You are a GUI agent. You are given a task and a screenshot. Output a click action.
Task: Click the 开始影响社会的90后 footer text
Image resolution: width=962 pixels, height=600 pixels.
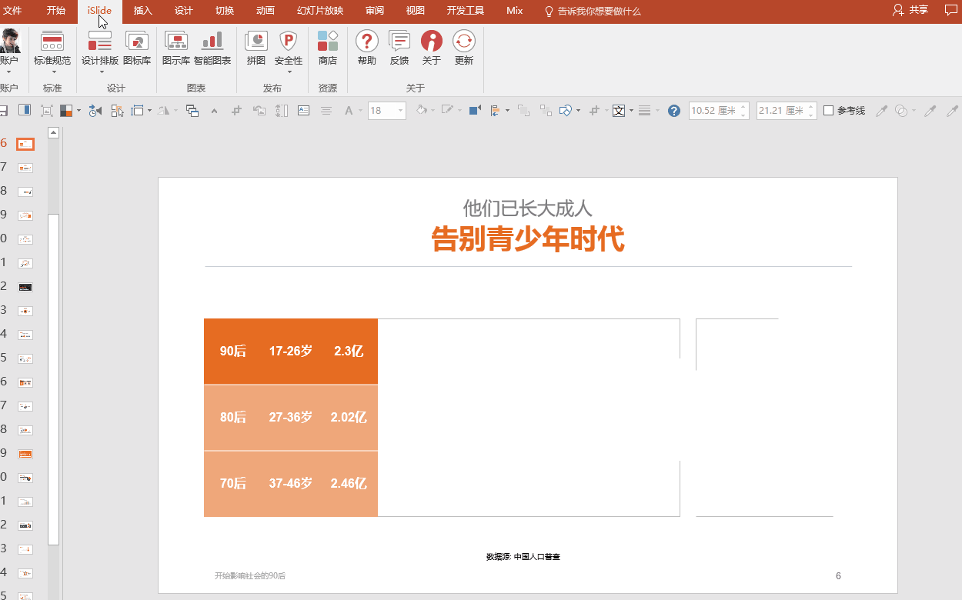click(250, 575)
